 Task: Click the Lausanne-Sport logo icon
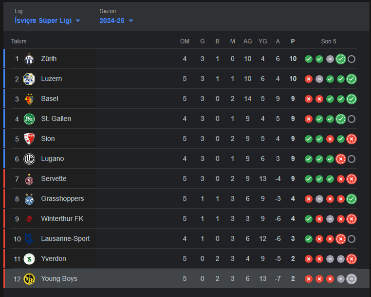coord(29,238)
